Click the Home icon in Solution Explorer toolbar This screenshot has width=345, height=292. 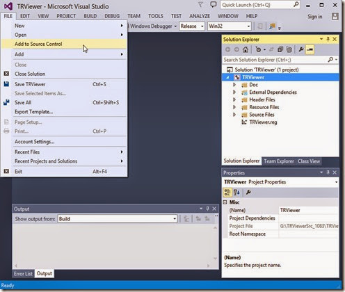point(246,49)
